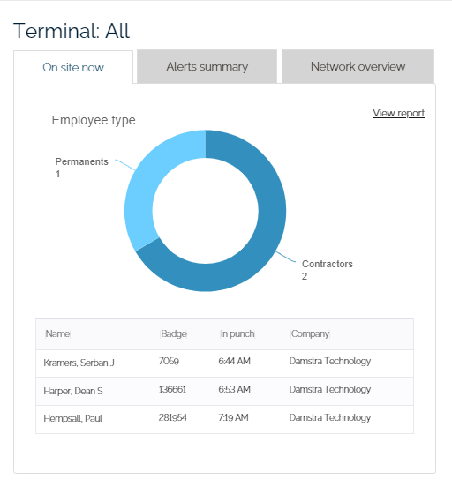Select the Permanents chart label

81,168
